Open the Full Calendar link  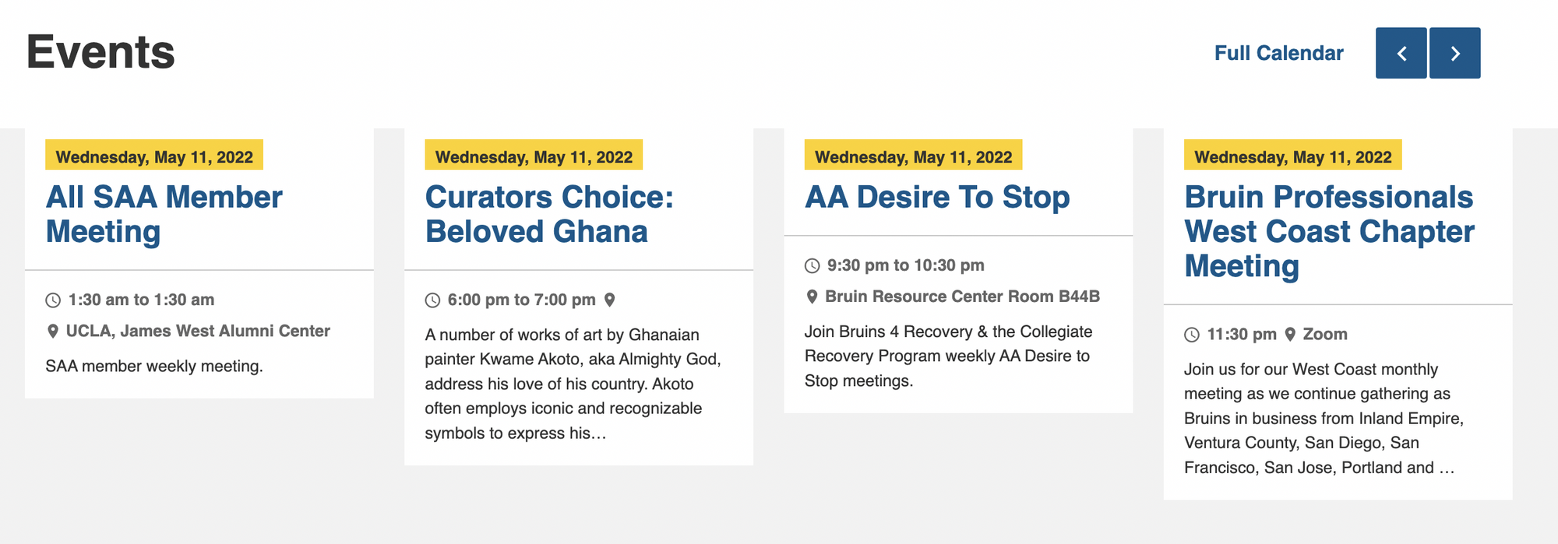[1278, 53]
